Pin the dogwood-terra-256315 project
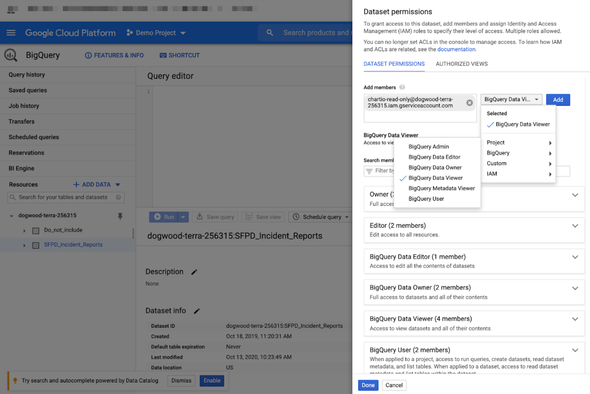Screen dimensions: 590x394 120,216
